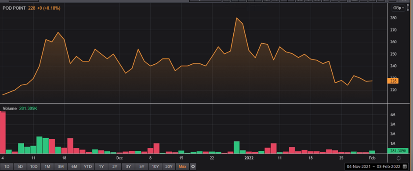Click the 280 price axis label
Screen dimensions: 413x171
(x=394, y=18)
